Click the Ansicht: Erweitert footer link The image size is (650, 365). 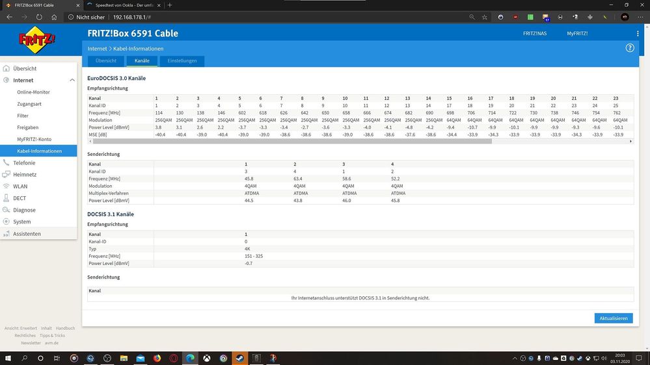click(x=21, y=328)
